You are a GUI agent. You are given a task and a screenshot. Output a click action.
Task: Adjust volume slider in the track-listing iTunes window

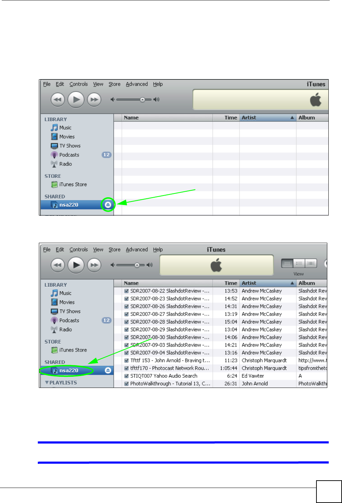(x=137, y=265)
